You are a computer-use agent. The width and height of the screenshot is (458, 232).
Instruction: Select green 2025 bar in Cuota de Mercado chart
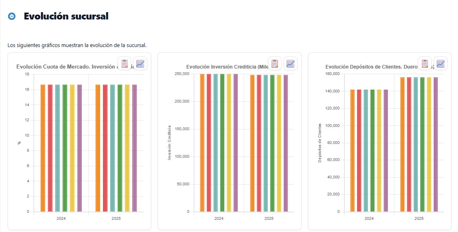pyautogui.click(x=120, y=148)
